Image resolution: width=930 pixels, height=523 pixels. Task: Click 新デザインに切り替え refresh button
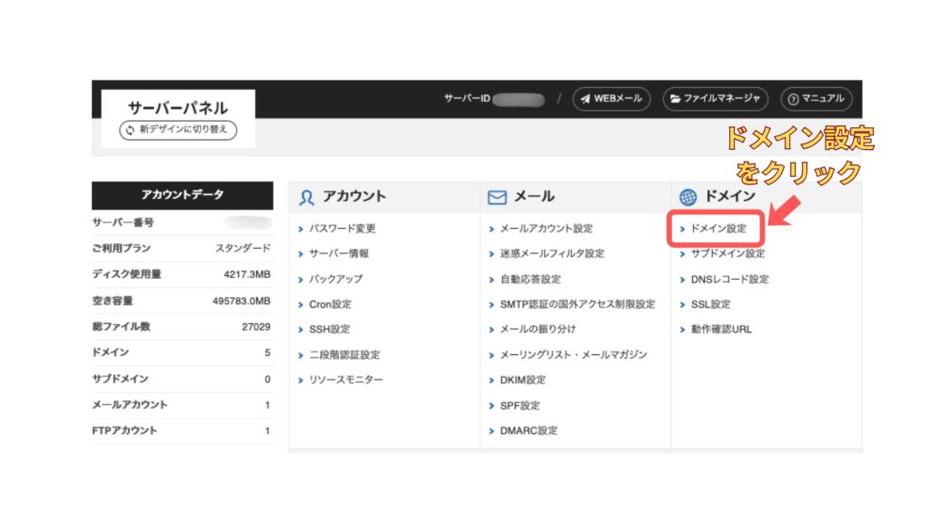[178, 131]
